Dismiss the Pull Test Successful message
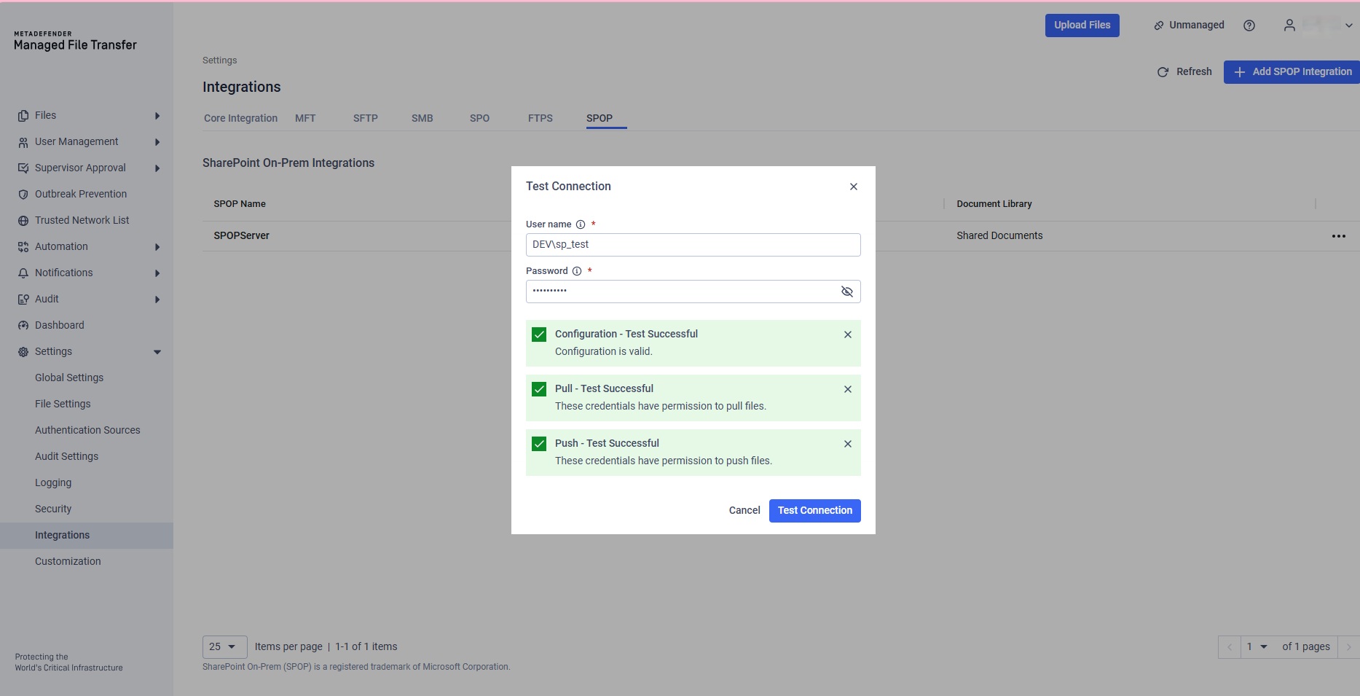 pos(848,389)
